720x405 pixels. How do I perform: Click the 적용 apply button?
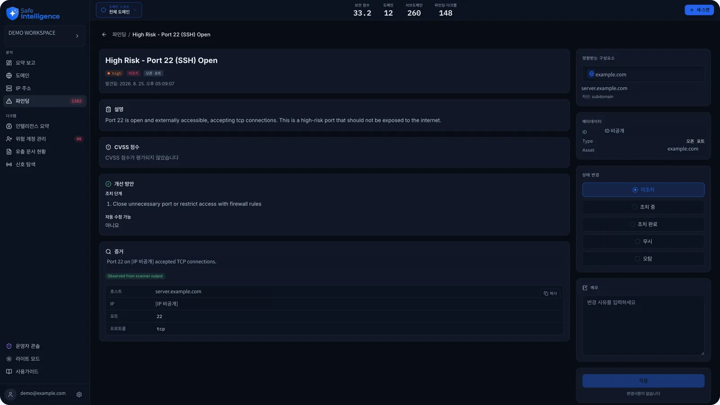(x=643, y=381)
